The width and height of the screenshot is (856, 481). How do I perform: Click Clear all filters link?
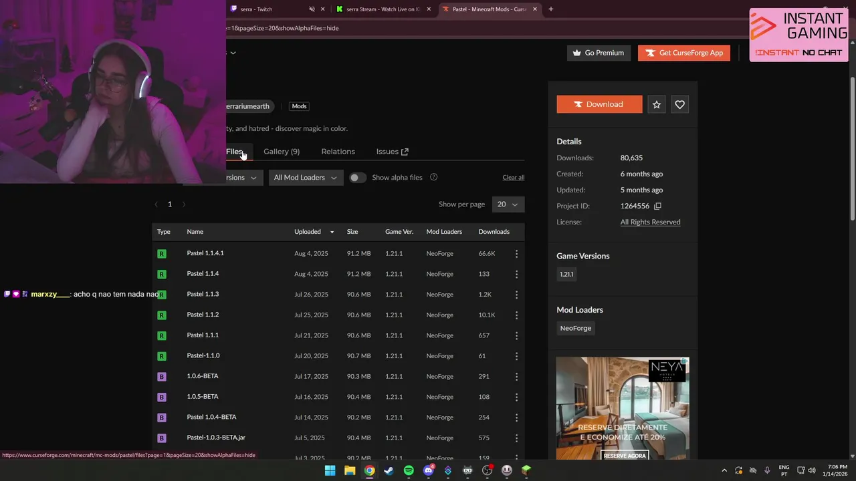[513, 177]
